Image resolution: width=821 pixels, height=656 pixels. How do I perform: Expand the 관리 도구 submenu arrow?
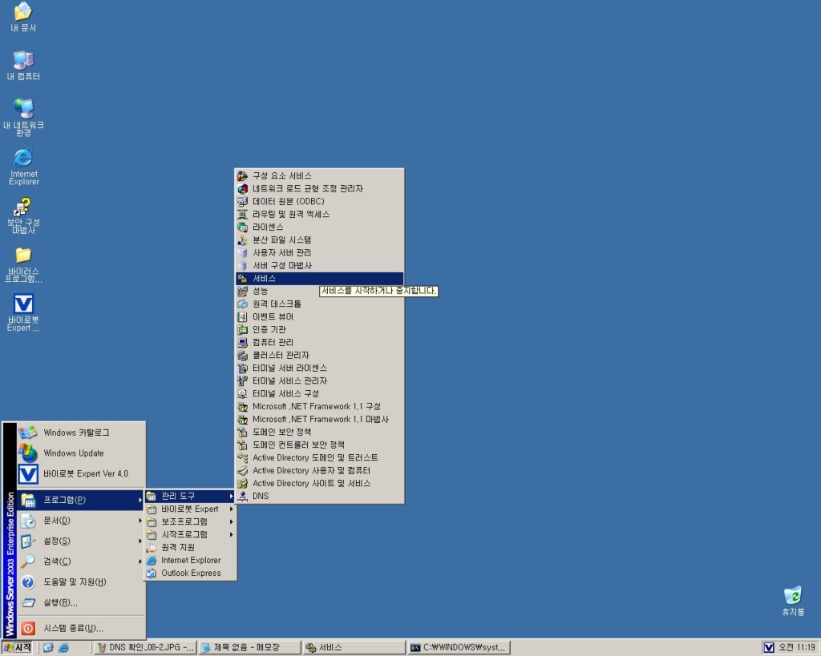point(231,496)
